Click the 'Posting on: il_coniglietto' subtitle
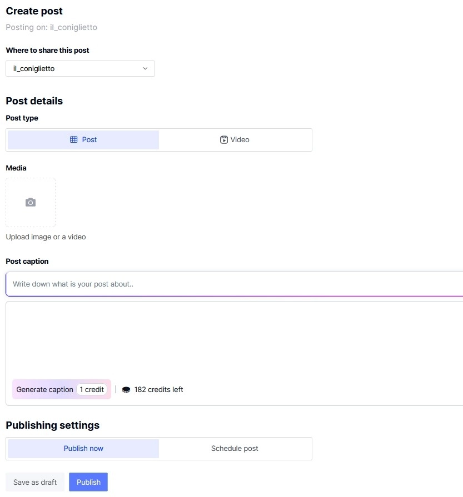 click(51, 27)
